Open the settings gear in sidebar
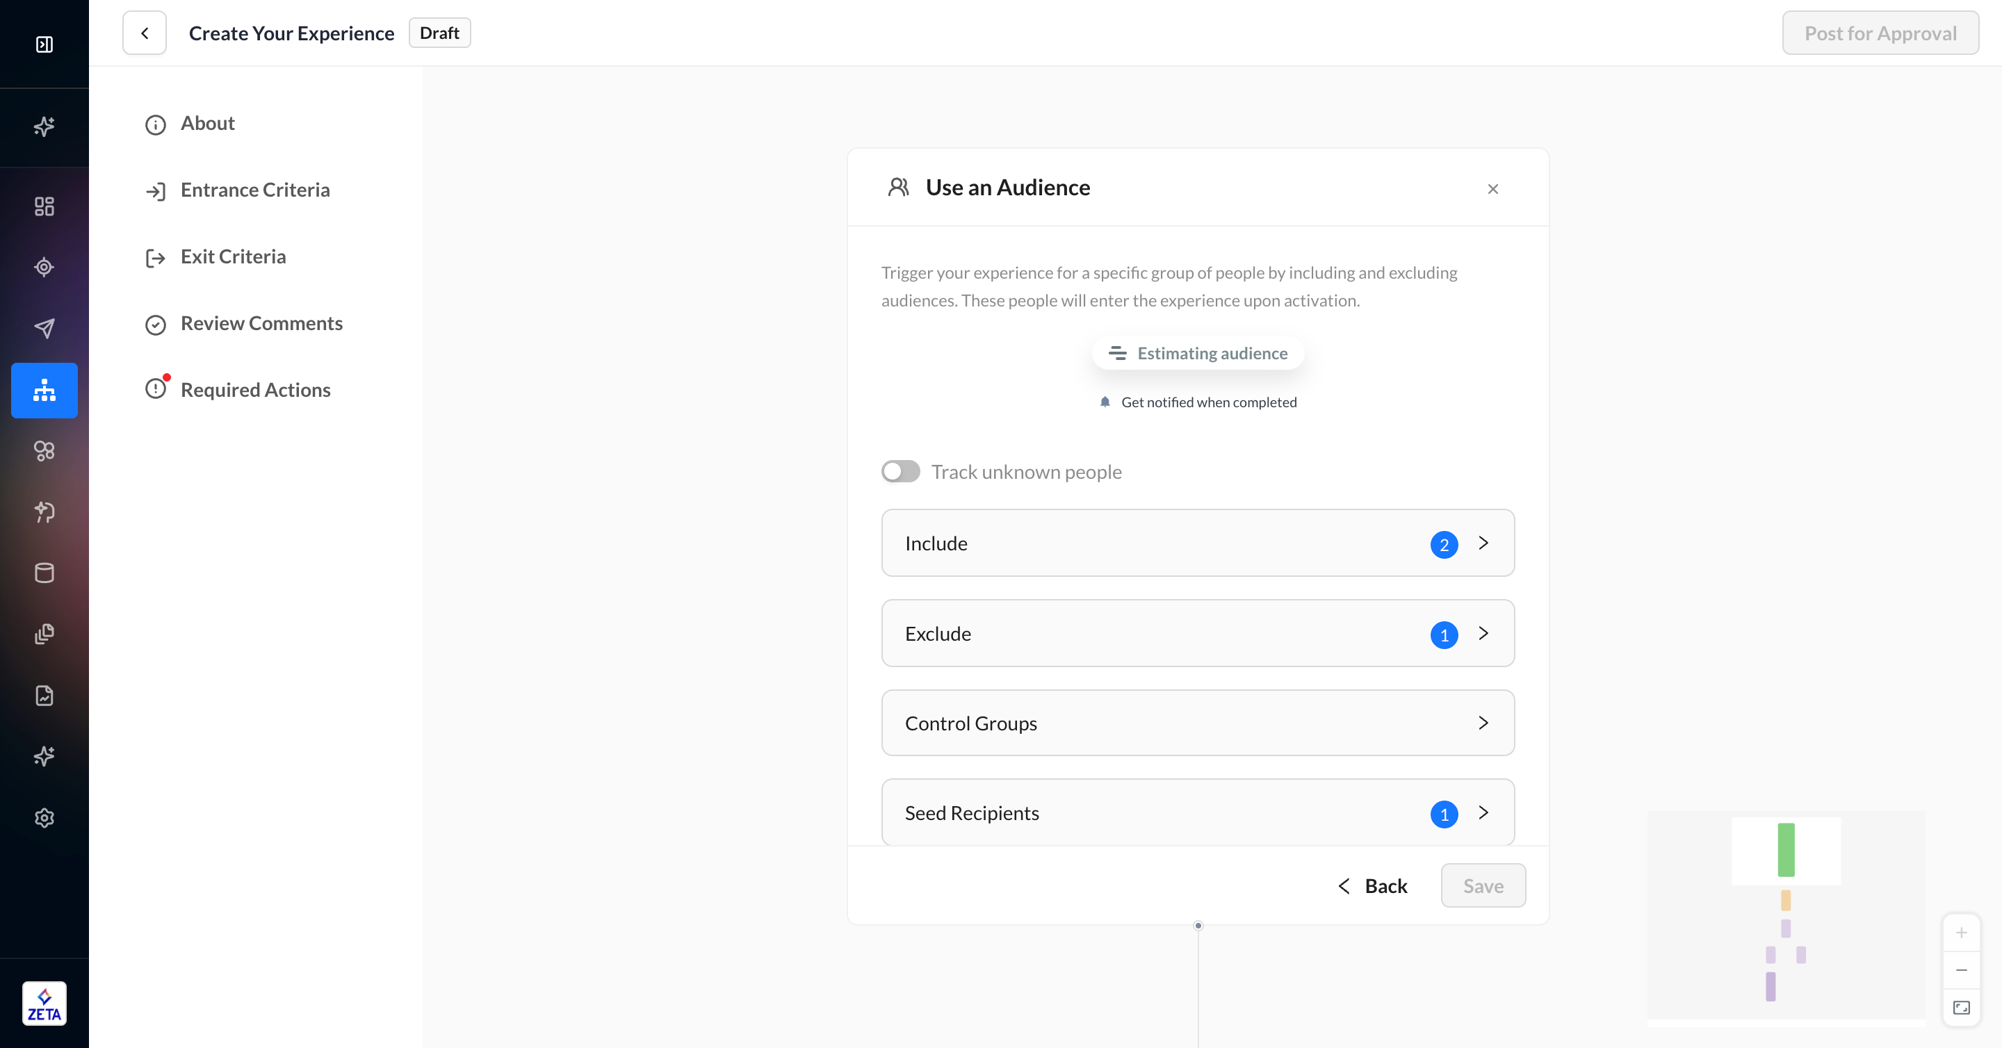 coord(44,817)
